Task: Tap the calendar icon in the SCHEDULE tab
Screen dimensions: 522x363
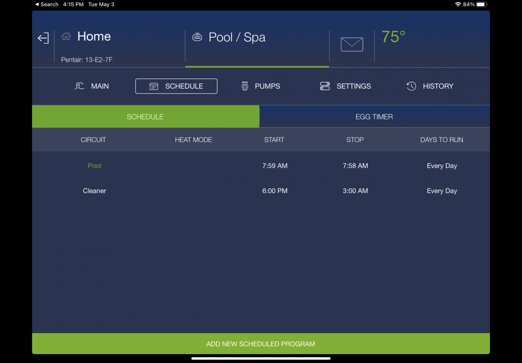Action: (154, 86)
